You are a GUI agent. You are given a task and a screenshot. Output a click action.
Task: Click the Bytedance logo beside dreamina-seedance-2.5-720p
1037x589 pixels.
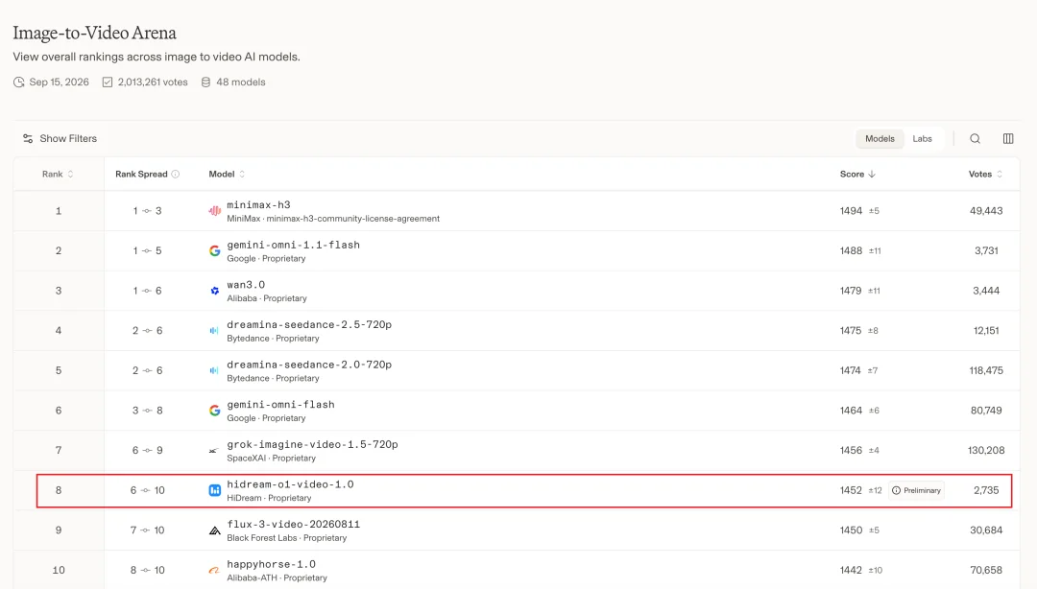point(213,331)
